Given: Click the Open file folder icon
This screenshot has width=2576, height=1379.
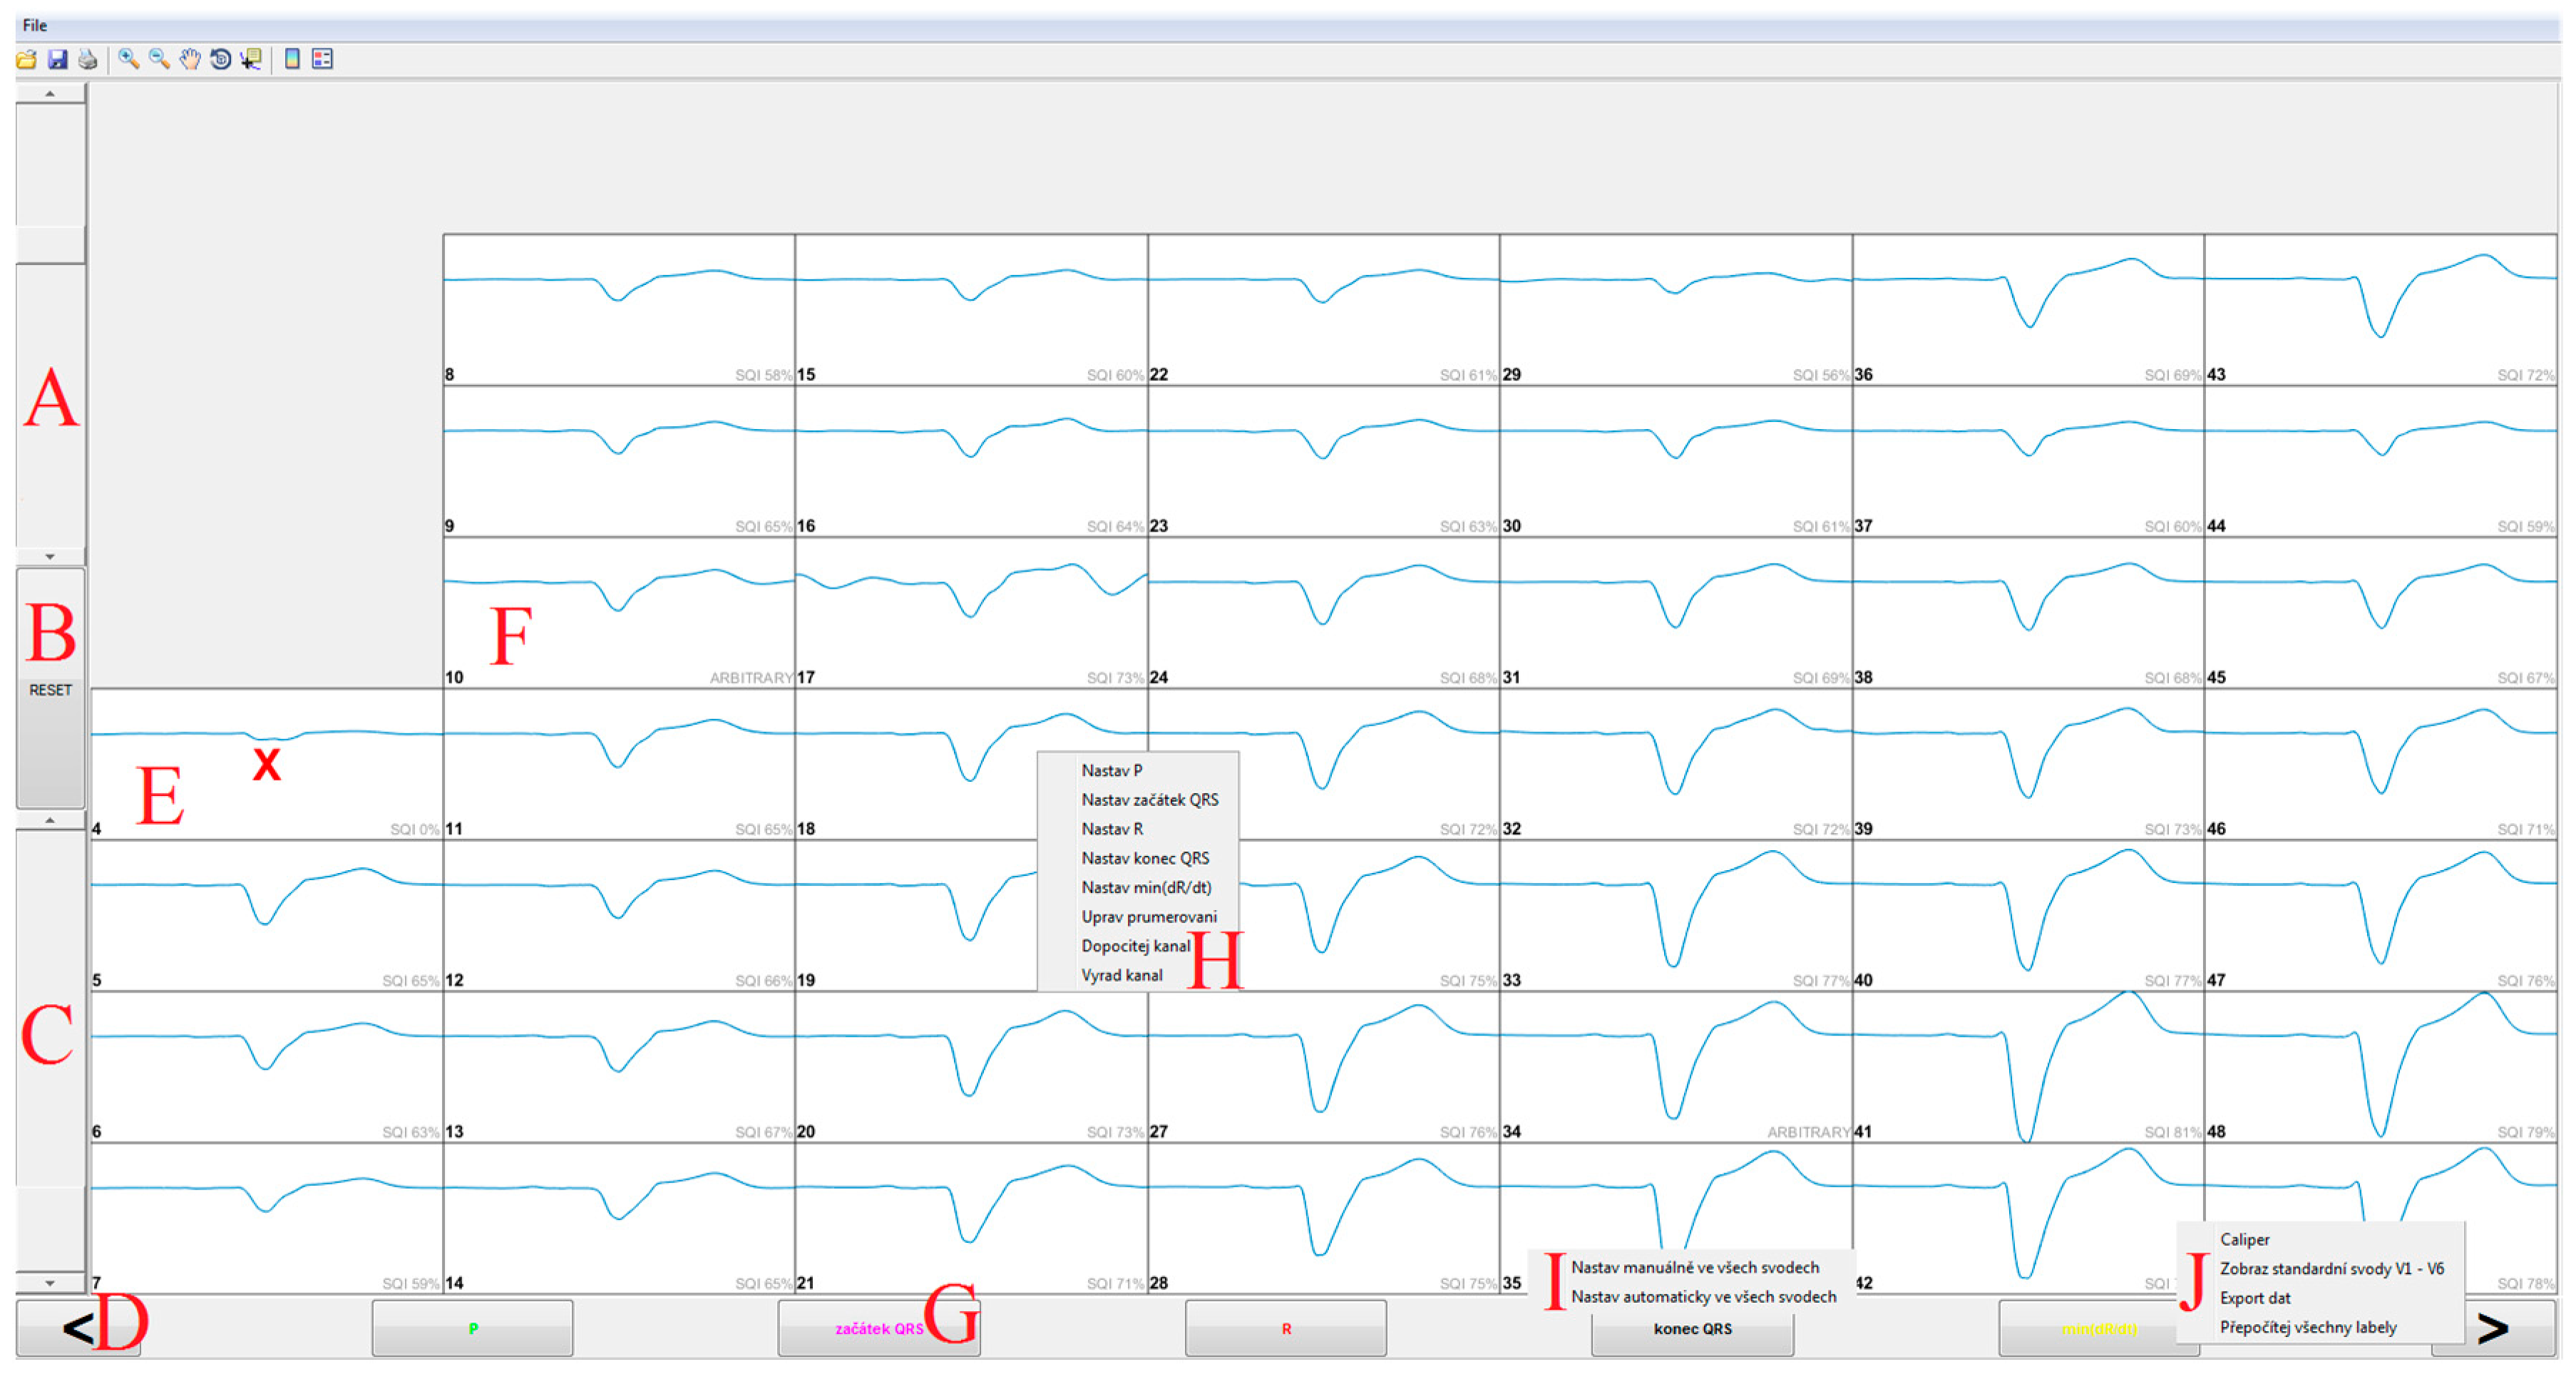Looking at the screenshot, I should [x=27, y=60].
